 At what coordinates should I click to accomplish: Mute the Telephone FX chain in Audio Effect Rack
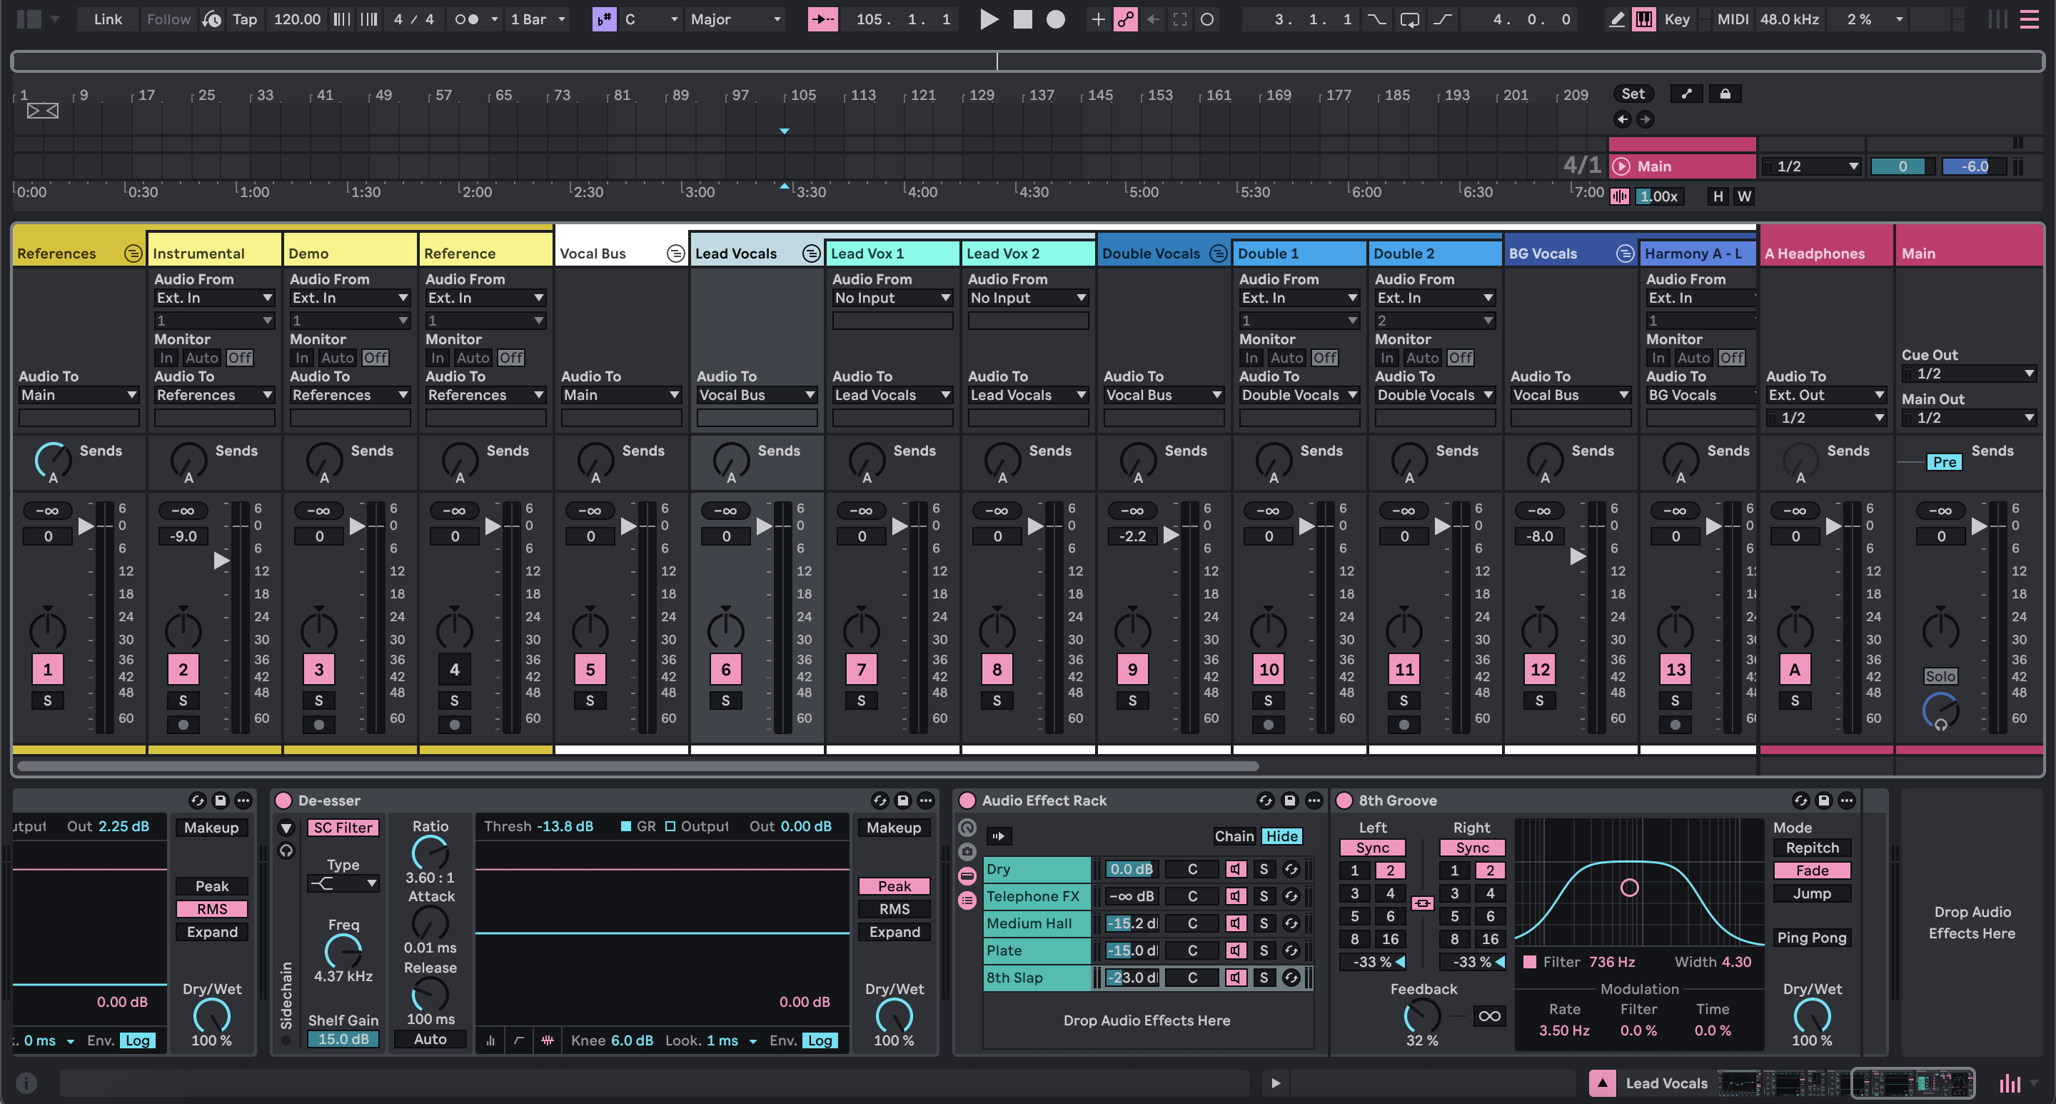1235,896
